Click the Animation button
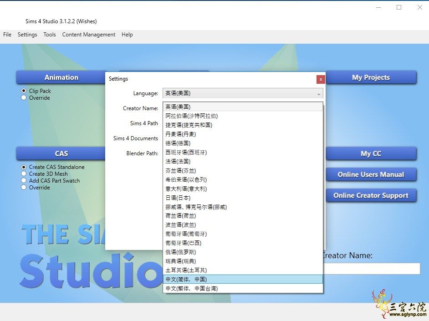429x321 pixels. [61, 77]
